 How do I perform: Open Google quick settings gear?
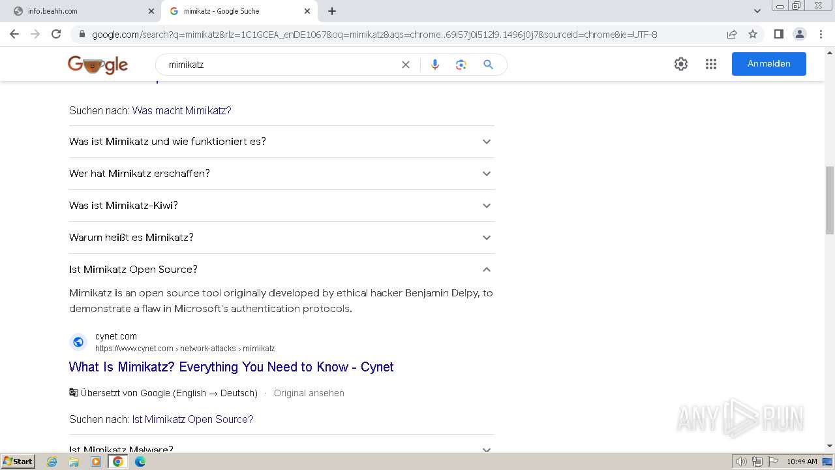click(x=681, y=64)
